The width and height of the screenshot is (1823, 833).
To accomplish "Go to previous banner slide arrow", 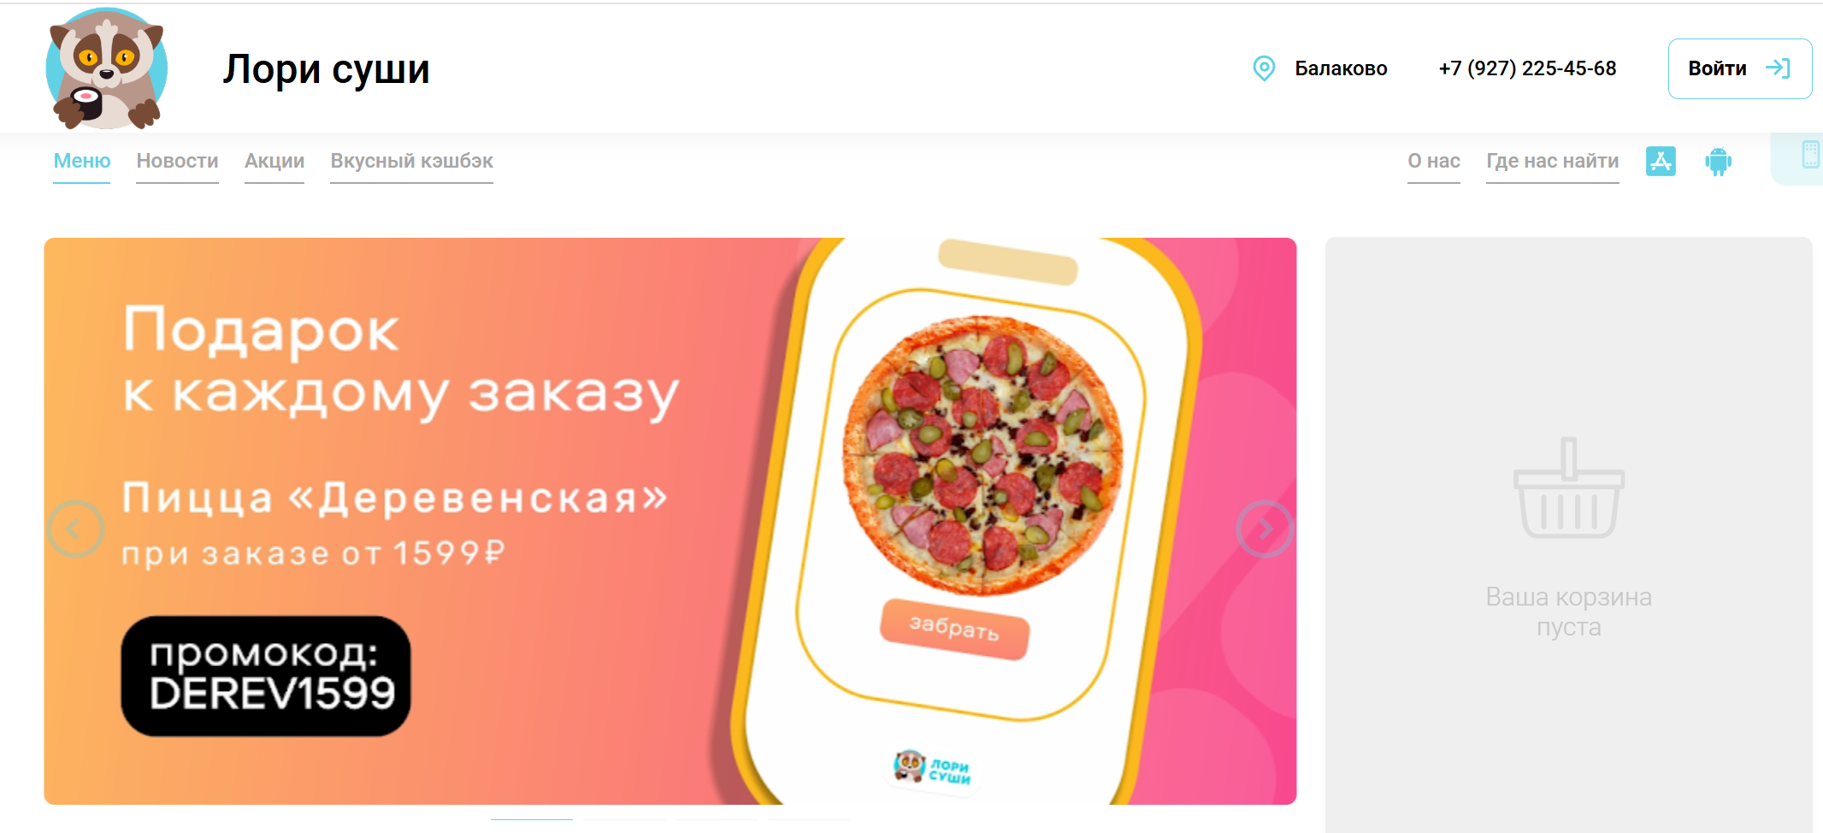I will pos(75,529).
